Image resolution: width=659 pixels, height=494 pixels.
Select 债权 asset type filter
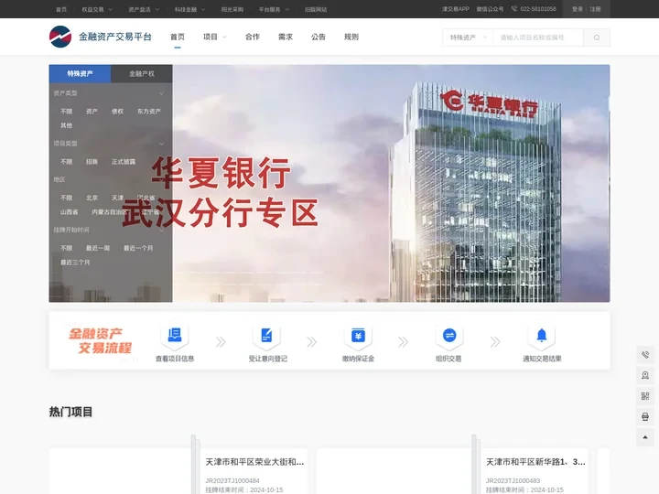[117, 112]
